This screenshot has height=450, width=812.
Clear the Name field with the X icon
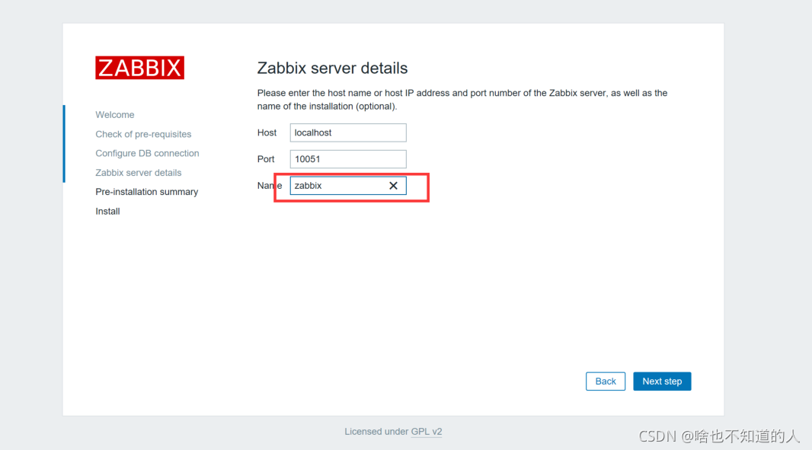pyautogui.click(x=393, y=185)
